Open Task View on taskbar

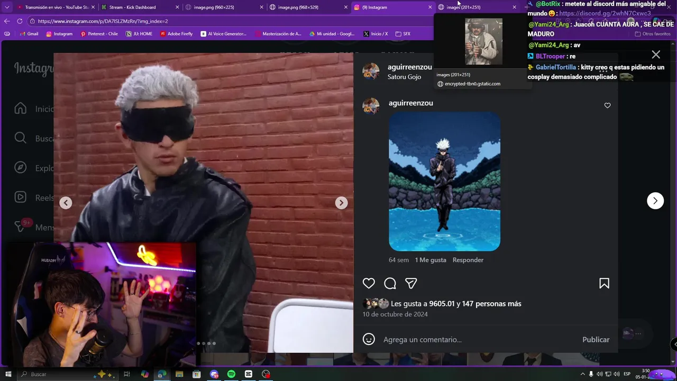(127, 374)
